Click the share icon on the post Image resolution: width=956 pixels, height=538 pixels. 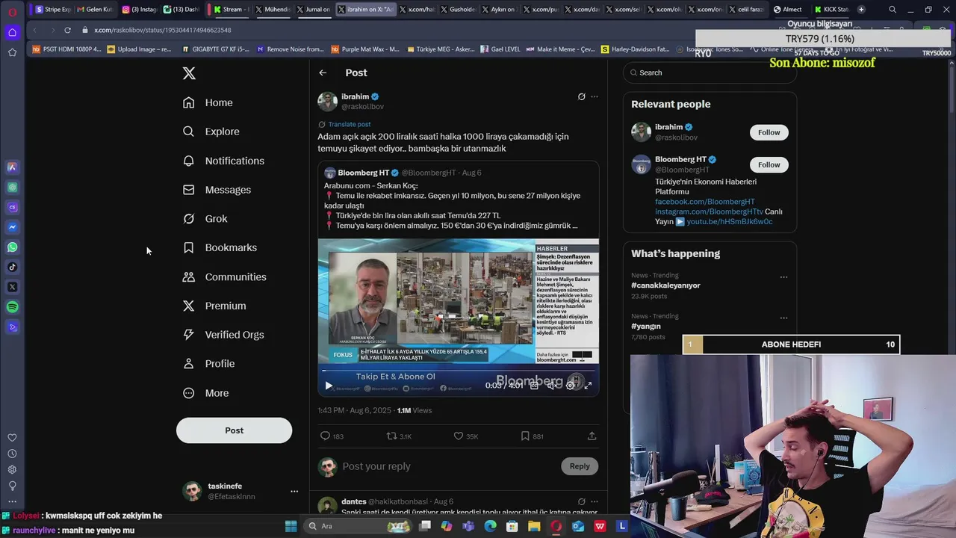click(592, 436)
